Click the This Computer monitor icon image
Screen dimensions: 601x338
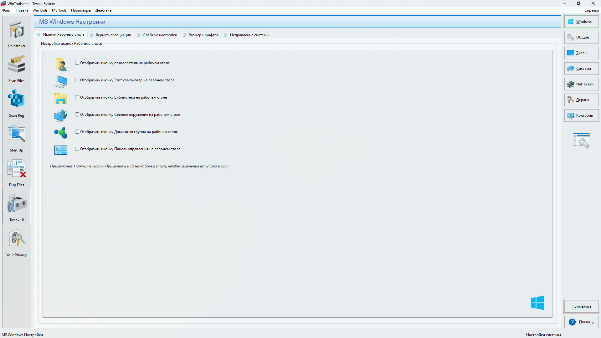pyautogui.click(x=61, y=81)
